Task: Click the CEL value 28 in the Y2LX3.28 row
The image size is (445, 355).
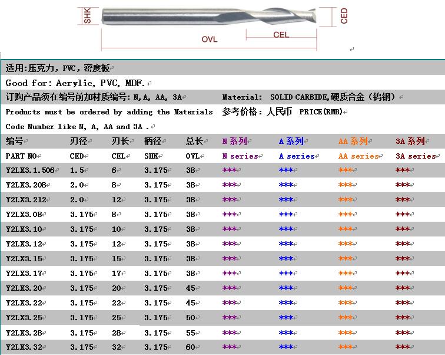Action: (116, 333)
